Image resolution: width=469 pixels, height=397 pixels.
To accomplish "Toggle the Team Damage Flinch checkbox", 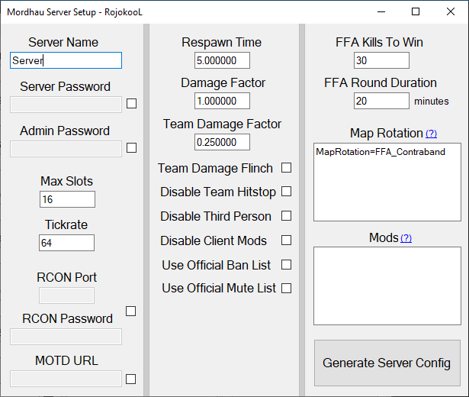I will pyautogui.click(x=286, y=168).
